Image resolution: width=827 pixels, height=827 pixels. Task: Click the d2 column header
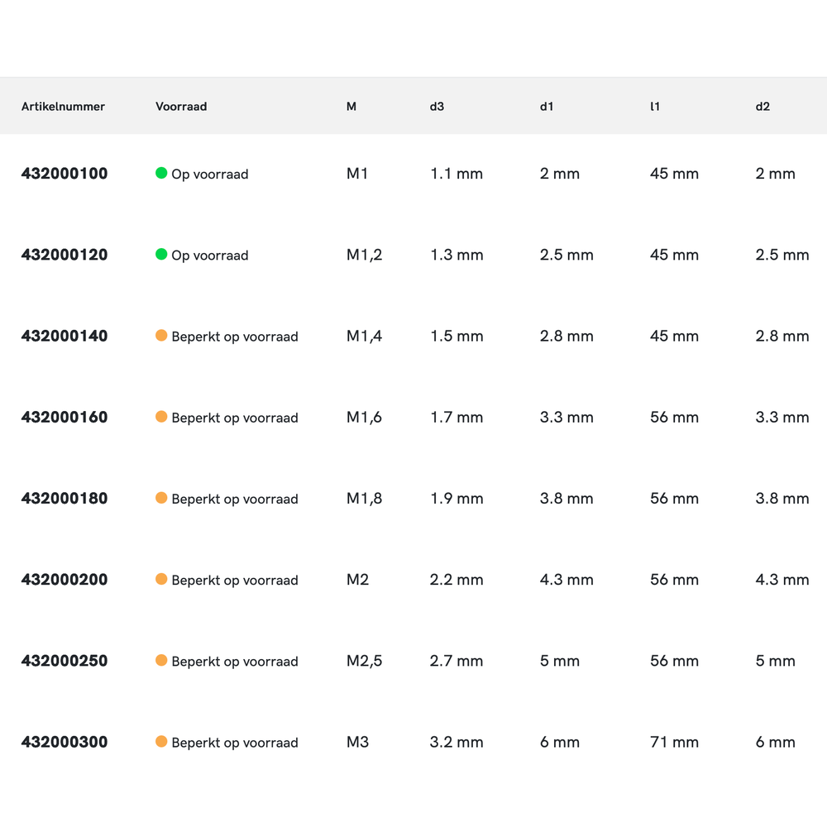(x=762, y=107)
